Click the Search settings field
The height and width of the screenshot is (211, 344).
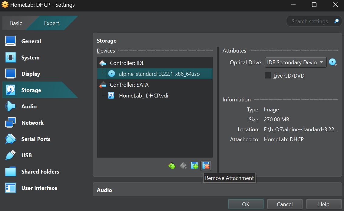click(x=309, y=21)
